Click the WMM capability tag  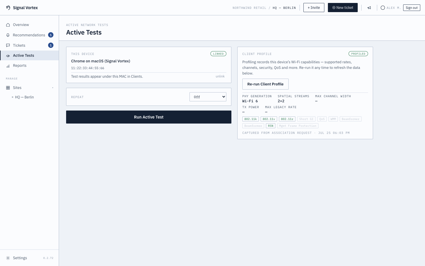pyautogui.click(x=333, y=119)
